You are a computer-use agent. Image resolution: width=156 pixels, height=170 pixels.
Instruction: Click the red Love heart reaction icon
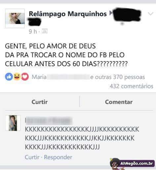click(25, 77)
